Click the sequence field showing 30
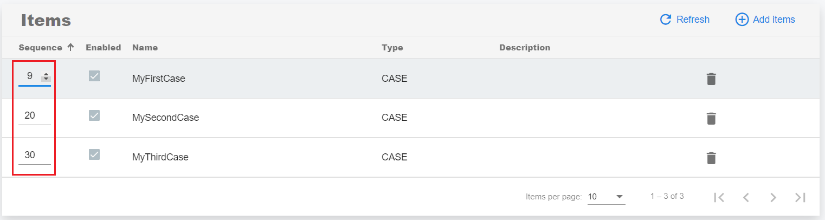 tap(35, 156)
